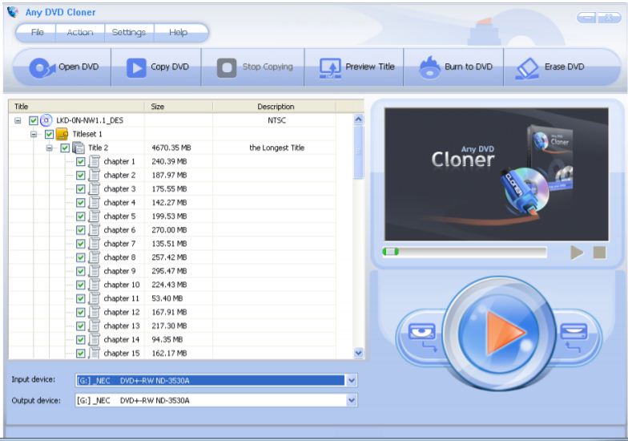Click the Open DVD disc icon
The height and width of the screenshot is (441, 628).
[42, 67]
